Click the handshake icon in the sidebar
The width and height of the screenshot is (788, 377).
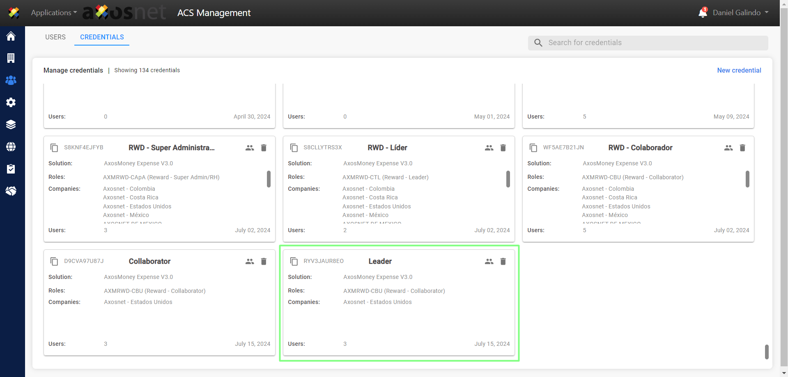tap(11, 191)
